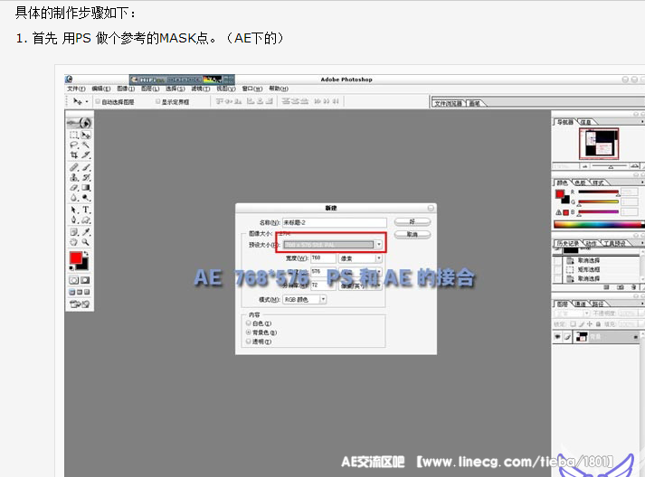Select the Pen tool

tap(74, 220)
